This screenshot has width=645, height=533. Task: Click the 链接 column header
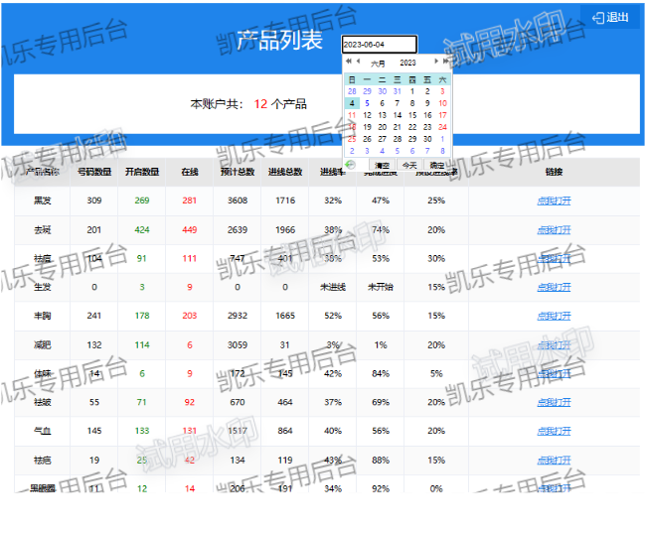click(554, 172)
